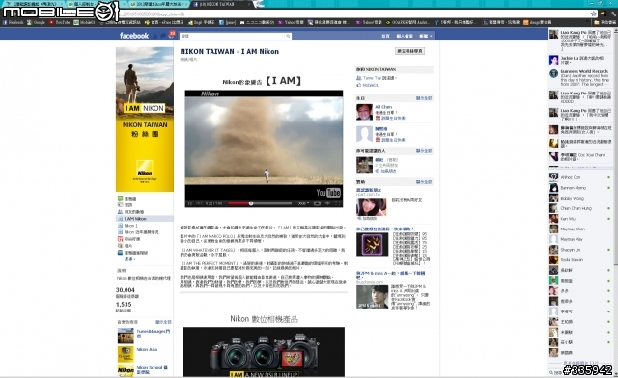Click the Facebook logo in the blue header
Screen dimensions: 618x378
(x=134, y=36)
